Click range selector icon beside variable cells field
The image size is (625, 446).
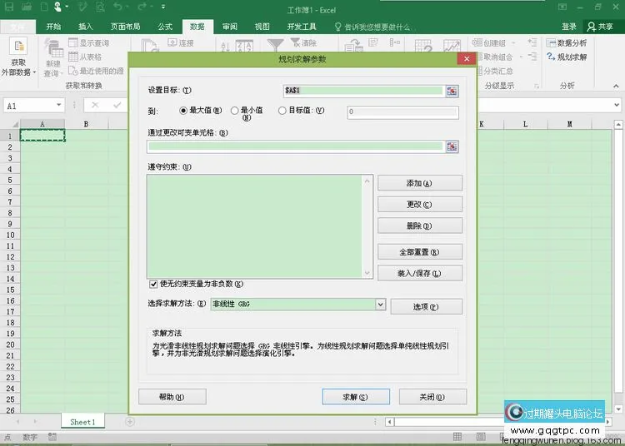[x=452, y=146]
